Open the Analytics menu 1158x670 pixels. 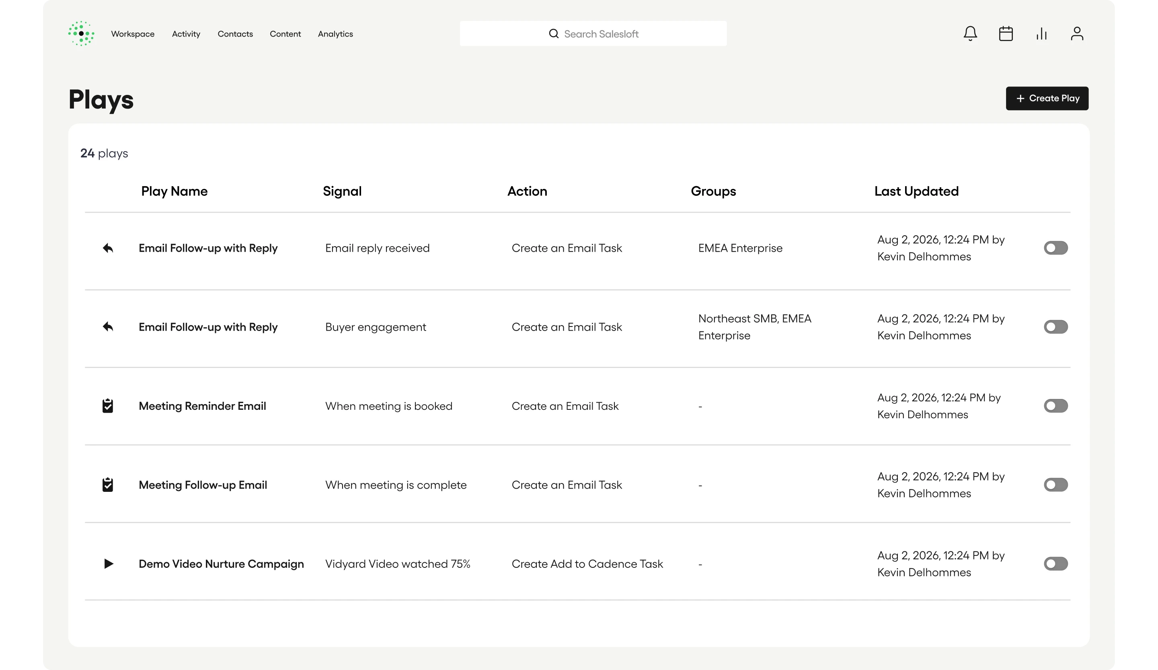pos(335,34)
